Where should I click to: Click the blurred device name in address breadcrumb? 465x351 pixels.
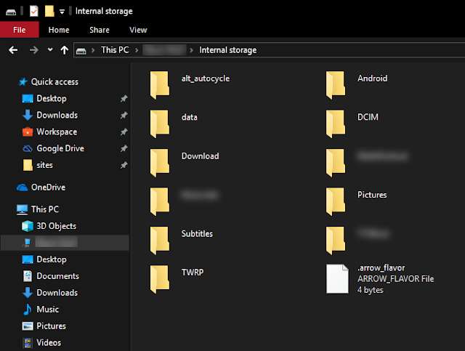tap(165, 50)
